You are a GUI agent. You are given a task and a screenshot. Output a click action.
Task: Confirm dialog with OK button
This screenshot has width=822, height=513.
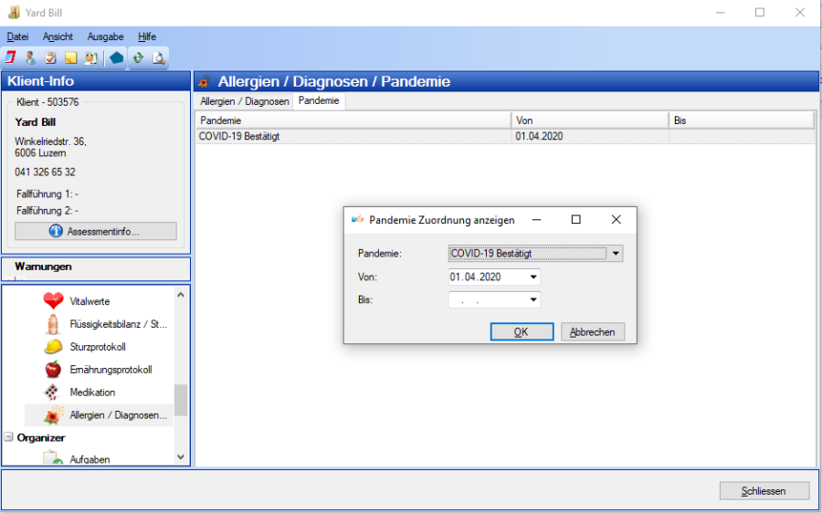pos(522,331)
